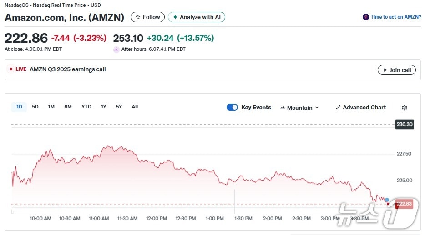Image resolution: width=425 pixels, height=235 pixels.
Task: Select the 1Y chart range
Action: click(103, 107)
